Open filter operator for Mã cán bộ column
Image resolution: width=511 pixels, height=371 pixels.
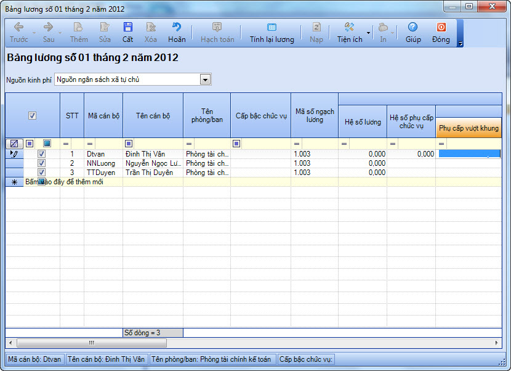tap(90, 144)
